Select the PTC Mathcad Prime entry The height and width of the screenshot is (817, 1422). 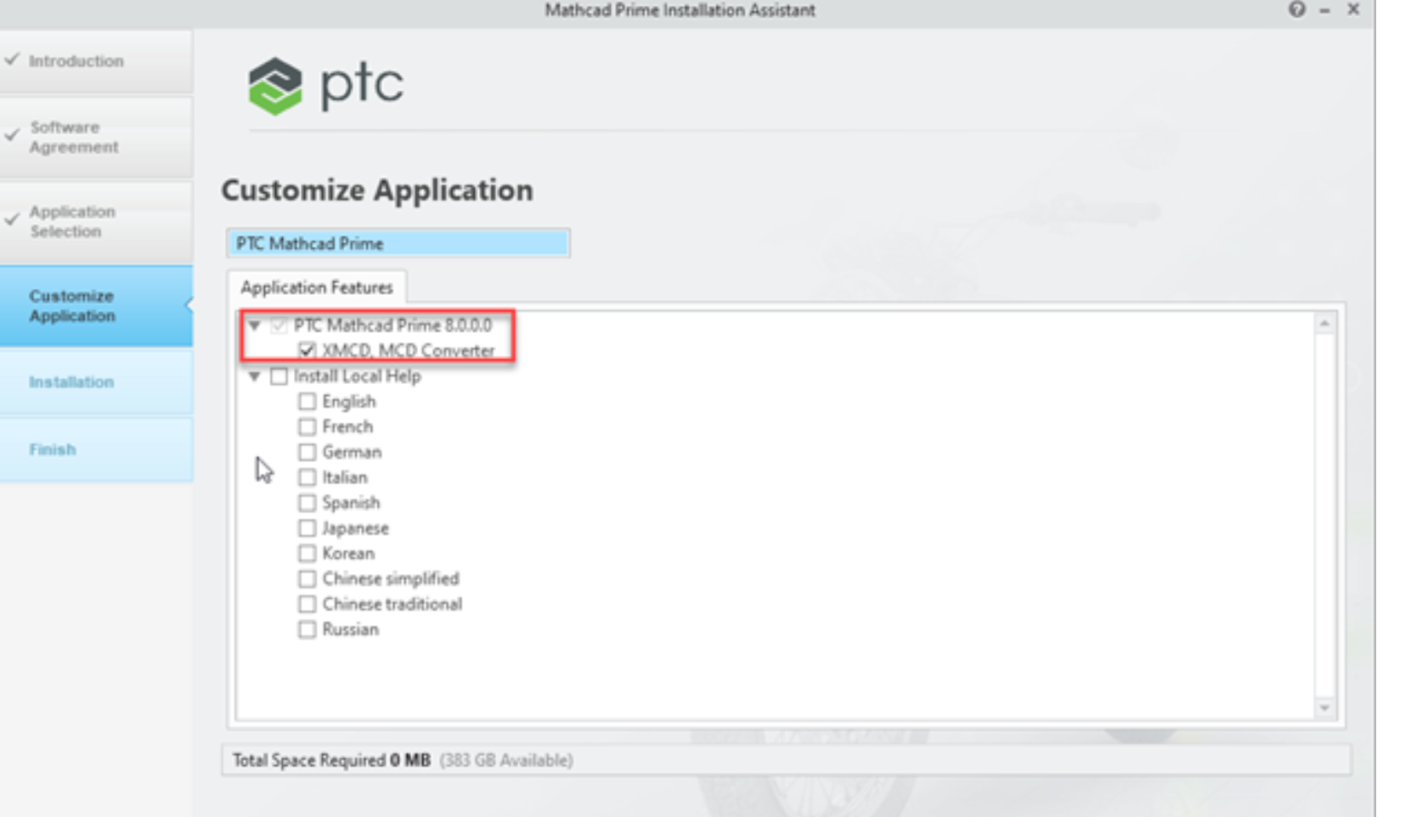pyautogui.click(x=397, y=244)
